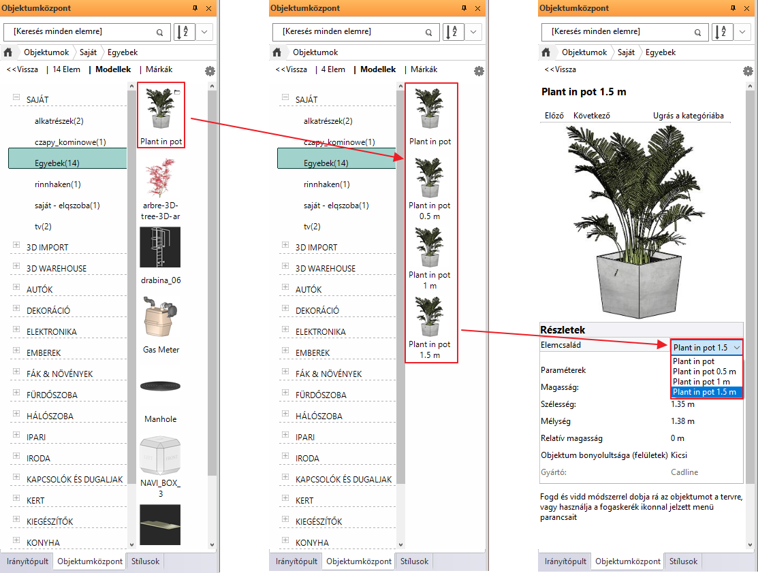Viewport: 758px width, 573px height.
Task: Collapse the SAJÁT tree node in left panel
Action: coord(16,99)
